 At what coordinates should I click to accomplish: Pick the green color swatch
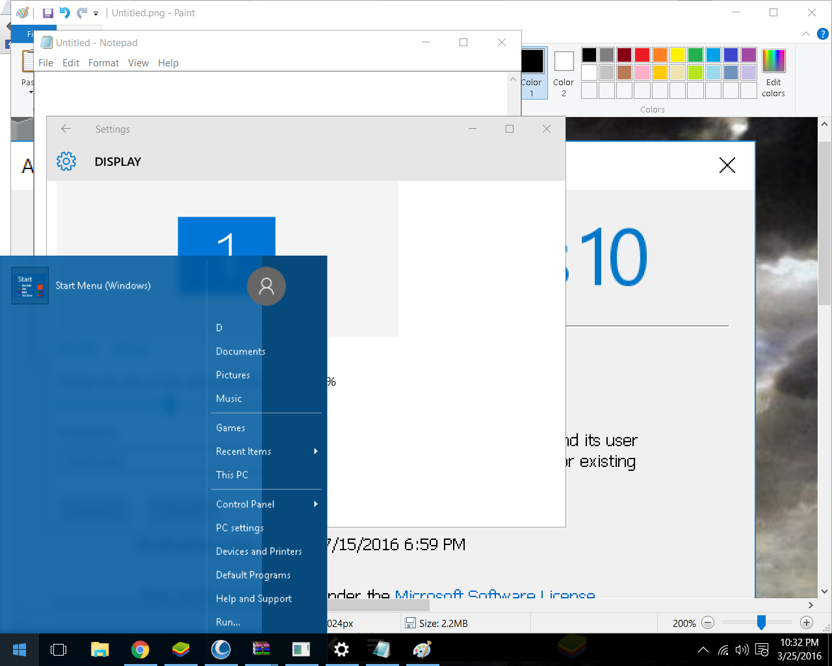pyautogui.click(x=695, y=55)
